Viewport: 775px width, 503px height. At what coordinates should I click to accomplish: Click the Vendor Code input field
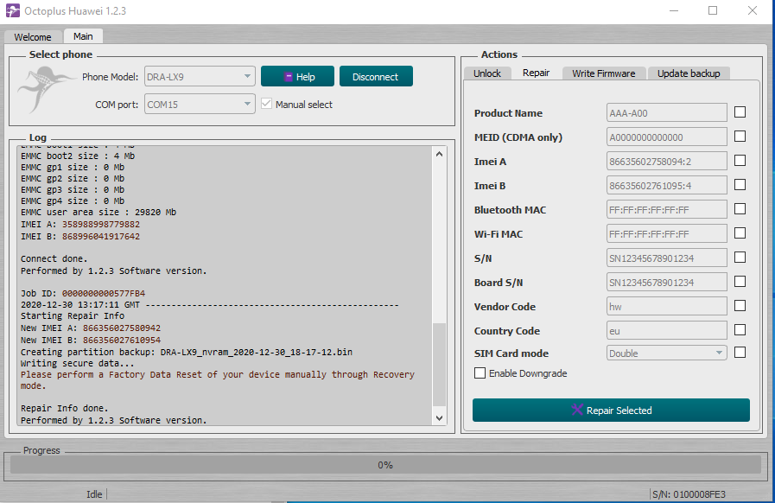coord(667,307)
